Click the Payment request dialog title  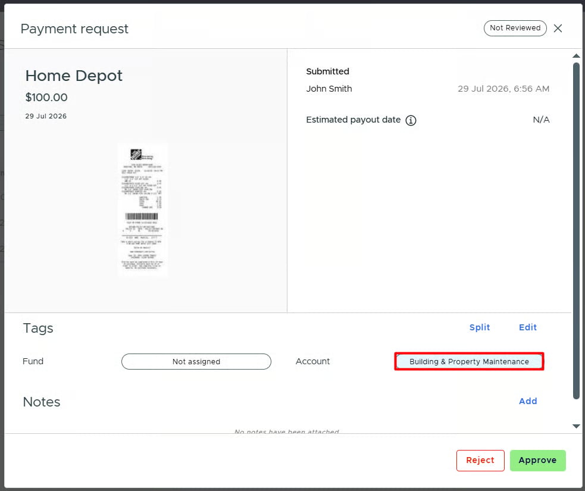click(74, 29)
